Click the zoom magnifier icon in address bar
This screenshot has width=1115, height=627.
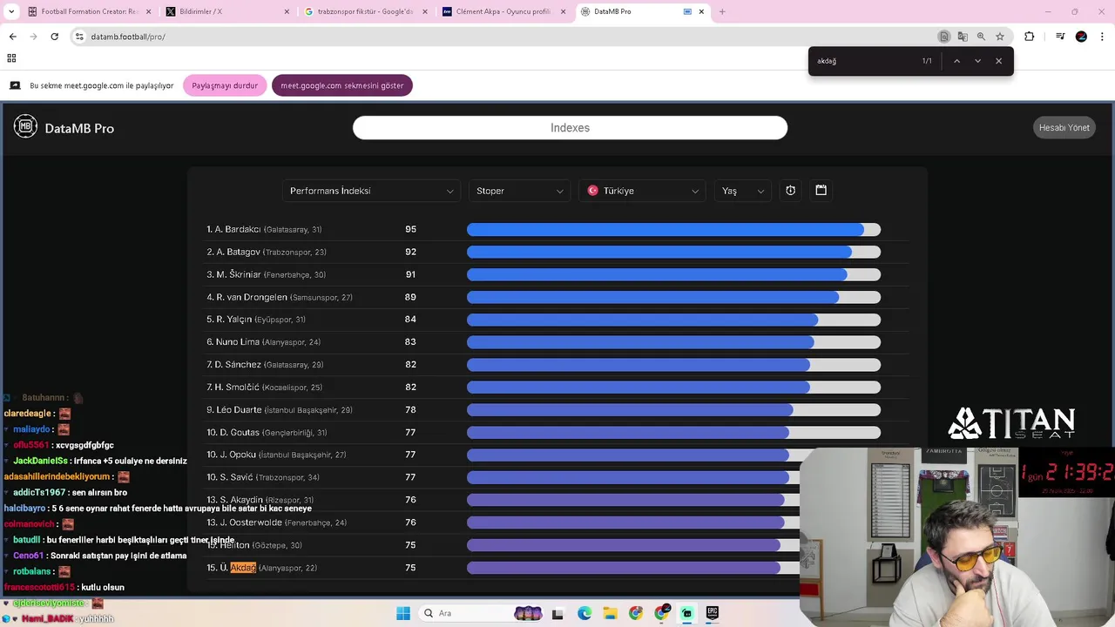[981, 37]
